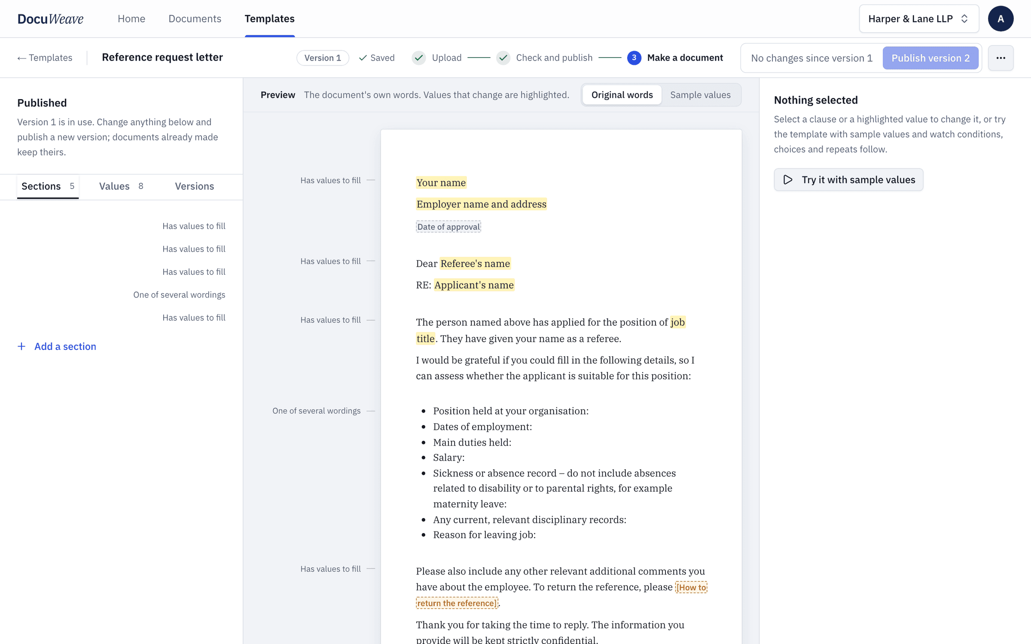
Task: Select the Employer name and address value
Action: (x=481, y=204)
